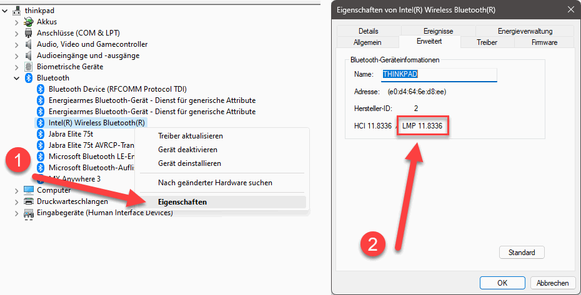Expand the Akkus category
Image resolution: width=581 pixels, height=295 pixels.
[16, 22]
